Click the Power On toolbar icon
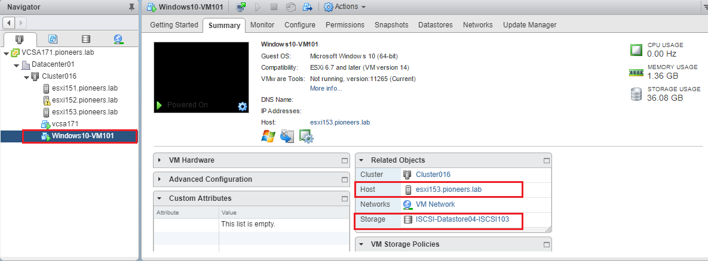Viewport: 708px width, 261px height. coord(258,7)
